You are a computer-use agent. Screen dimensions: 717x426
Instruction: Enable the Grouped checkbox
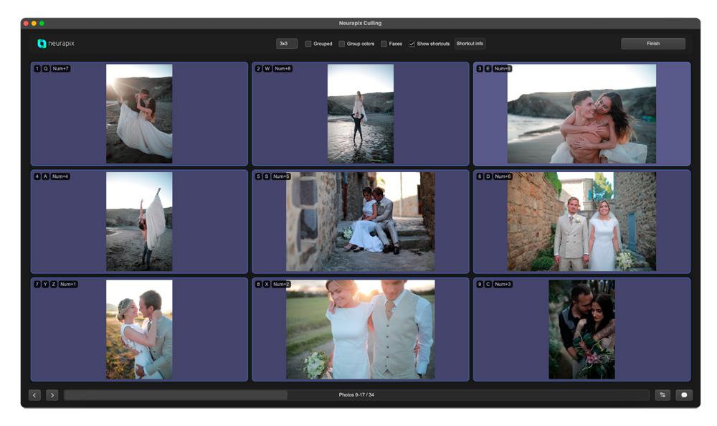click(x=308, y=44)
